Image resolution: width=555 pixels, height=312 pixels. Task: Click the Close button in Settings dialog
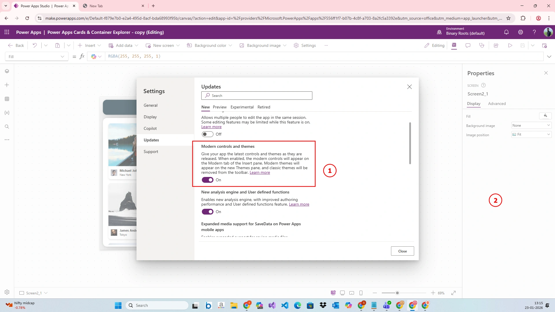(402, 251)
